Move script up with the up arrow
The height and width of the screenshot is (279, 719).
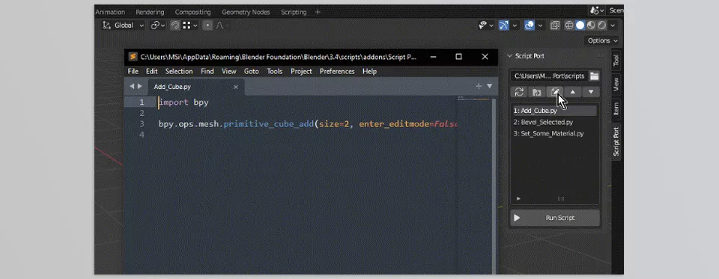[x=573, y=92]
